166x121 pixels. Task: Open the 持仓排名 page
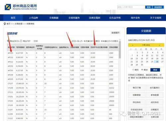coord(137,102)
